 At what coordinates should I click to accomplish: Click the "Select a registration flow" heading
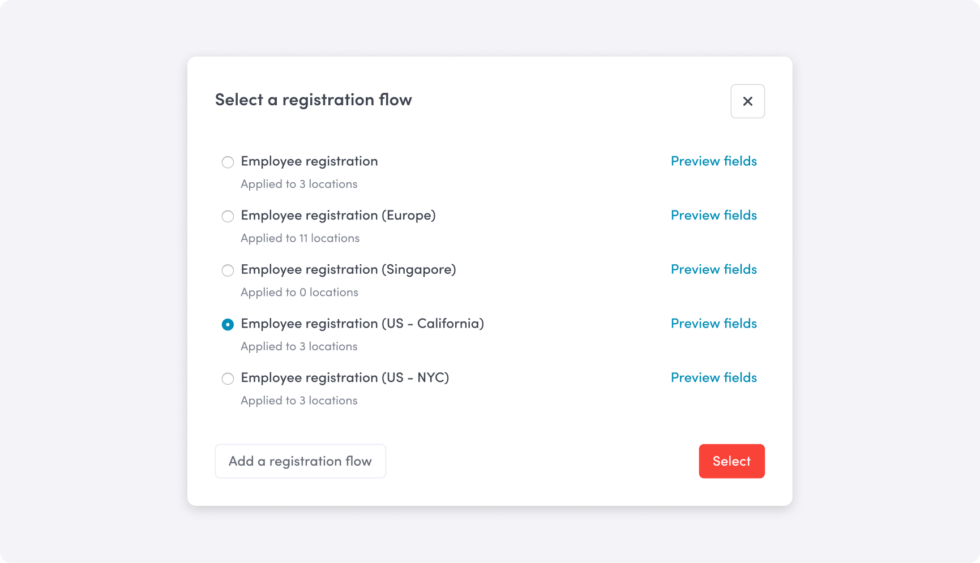coord(313,100)
